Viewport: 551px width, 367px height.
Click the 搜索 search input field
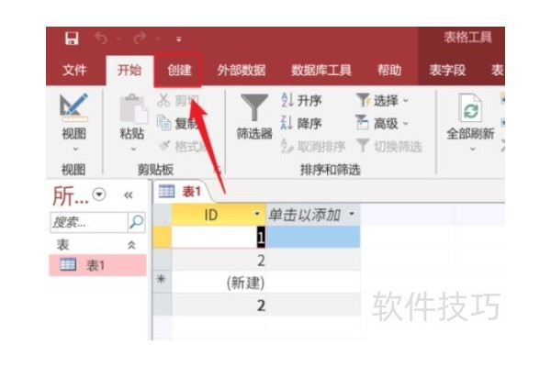89,222
